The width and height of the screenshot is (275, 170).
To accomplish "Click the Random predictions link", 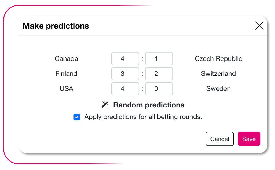I will 148,105.
